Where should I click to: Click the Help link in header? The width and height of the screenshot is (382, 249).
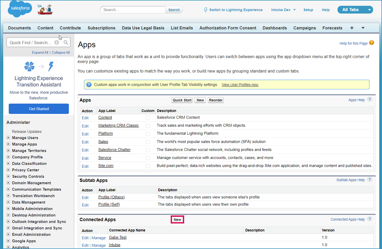(x=325, y=10)
